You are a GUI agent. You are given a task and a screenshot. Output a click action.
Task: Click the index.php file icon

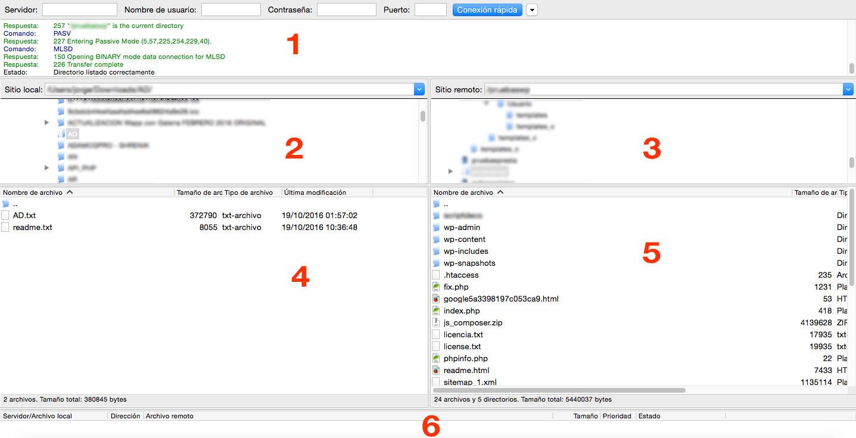436,311
